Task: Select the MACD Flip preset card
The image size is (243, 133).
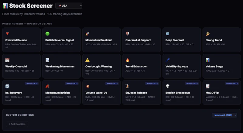Action: tap(222, 93)
